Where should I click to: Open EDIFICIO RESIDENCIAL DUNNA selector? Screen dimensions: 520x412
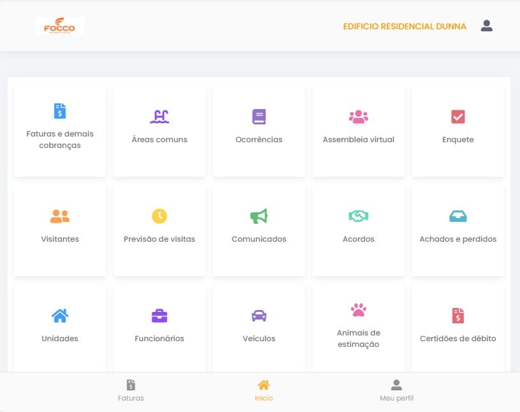(405, 27)
